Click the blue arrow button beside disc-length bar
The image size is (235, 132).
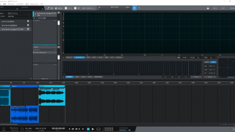click(x=134, y=8)
